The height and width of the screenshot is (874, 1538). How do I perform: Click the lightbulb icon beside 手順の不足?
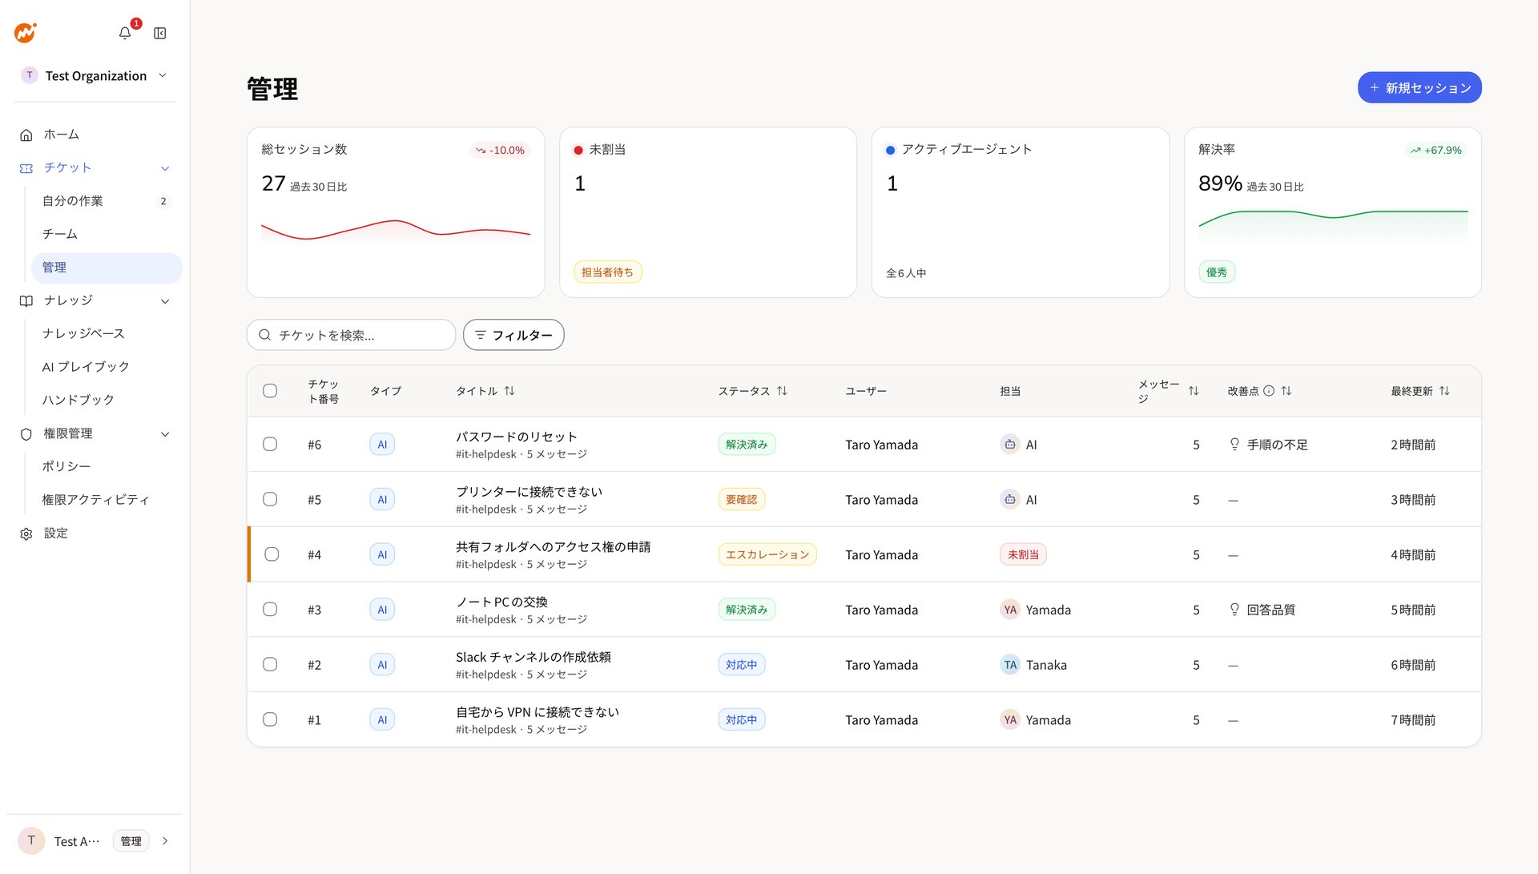(x=1234, y=445)
